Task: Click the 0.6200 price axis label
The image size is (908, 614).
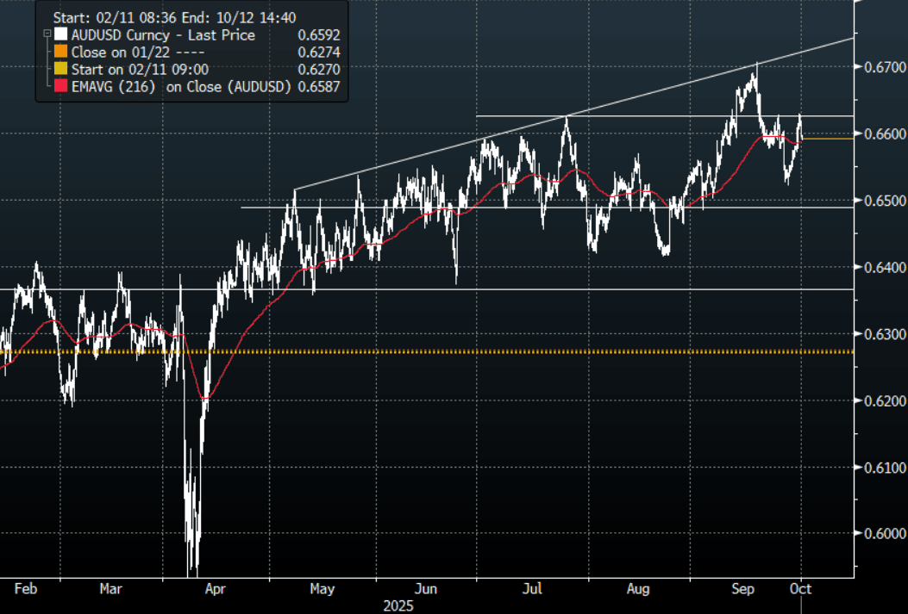Action: pyautogui.click(x=885, y=400)
